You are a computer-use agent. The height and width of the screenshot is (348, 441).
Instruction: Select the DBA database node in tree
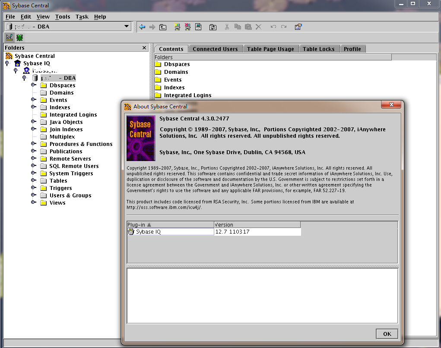58,78
